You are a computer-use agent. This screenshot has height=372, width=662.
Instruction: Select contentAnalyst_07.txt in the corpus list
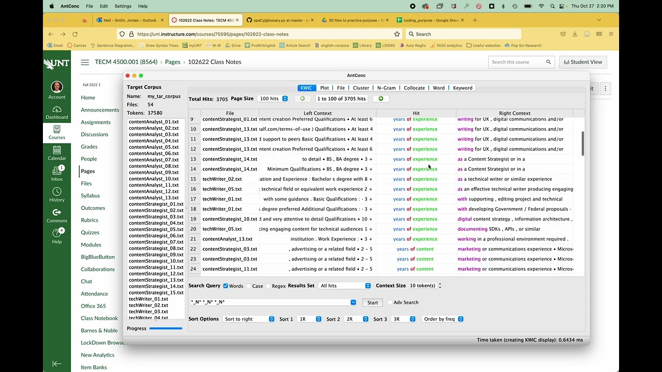tap(154, 160)
